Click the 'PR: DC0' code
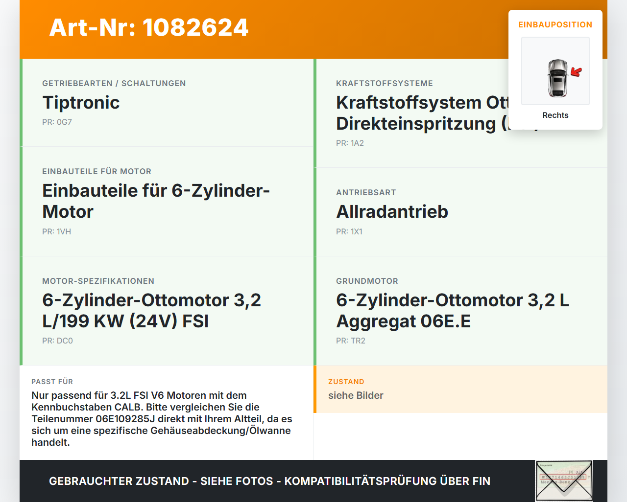The width and height of the screenshot is (627, 502). (x=57, y=341)
